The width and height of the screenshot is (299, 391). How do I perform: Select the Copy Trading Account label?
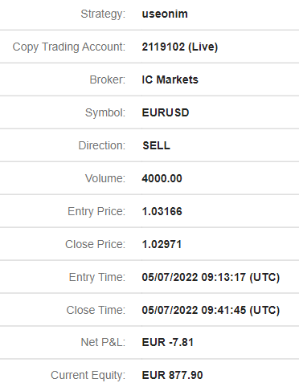[69, 47]
